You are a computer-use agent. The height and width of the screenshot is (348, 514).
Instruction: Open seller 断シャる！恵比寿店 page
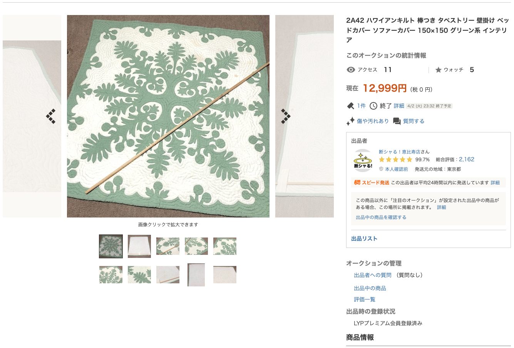[400, 152]
